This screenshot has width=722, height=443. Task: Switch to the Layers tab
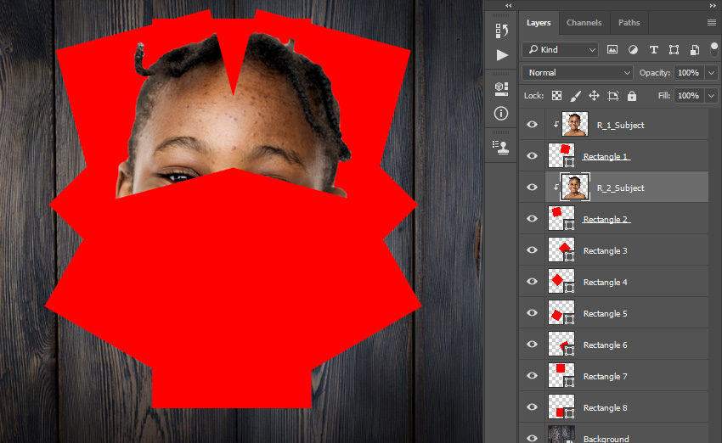539,23
